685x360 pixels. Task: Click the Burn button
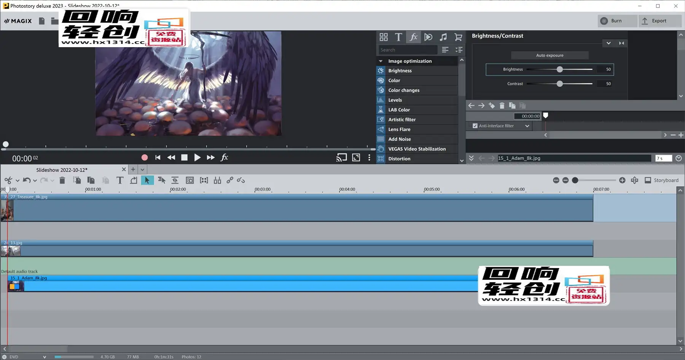pyautogui.click(x=617, y=21)
